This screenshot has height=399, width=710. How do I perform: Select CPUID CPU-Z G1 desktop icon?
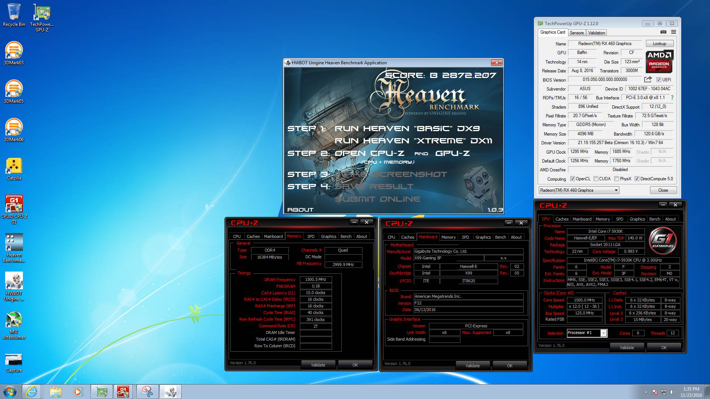(x=14, y=209)
